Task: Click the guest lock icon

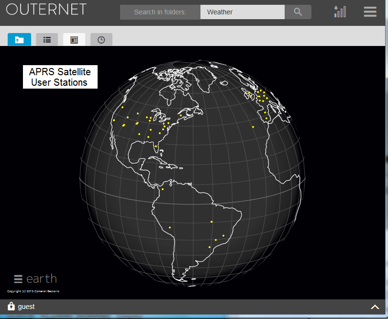Action: click(11, 307)
